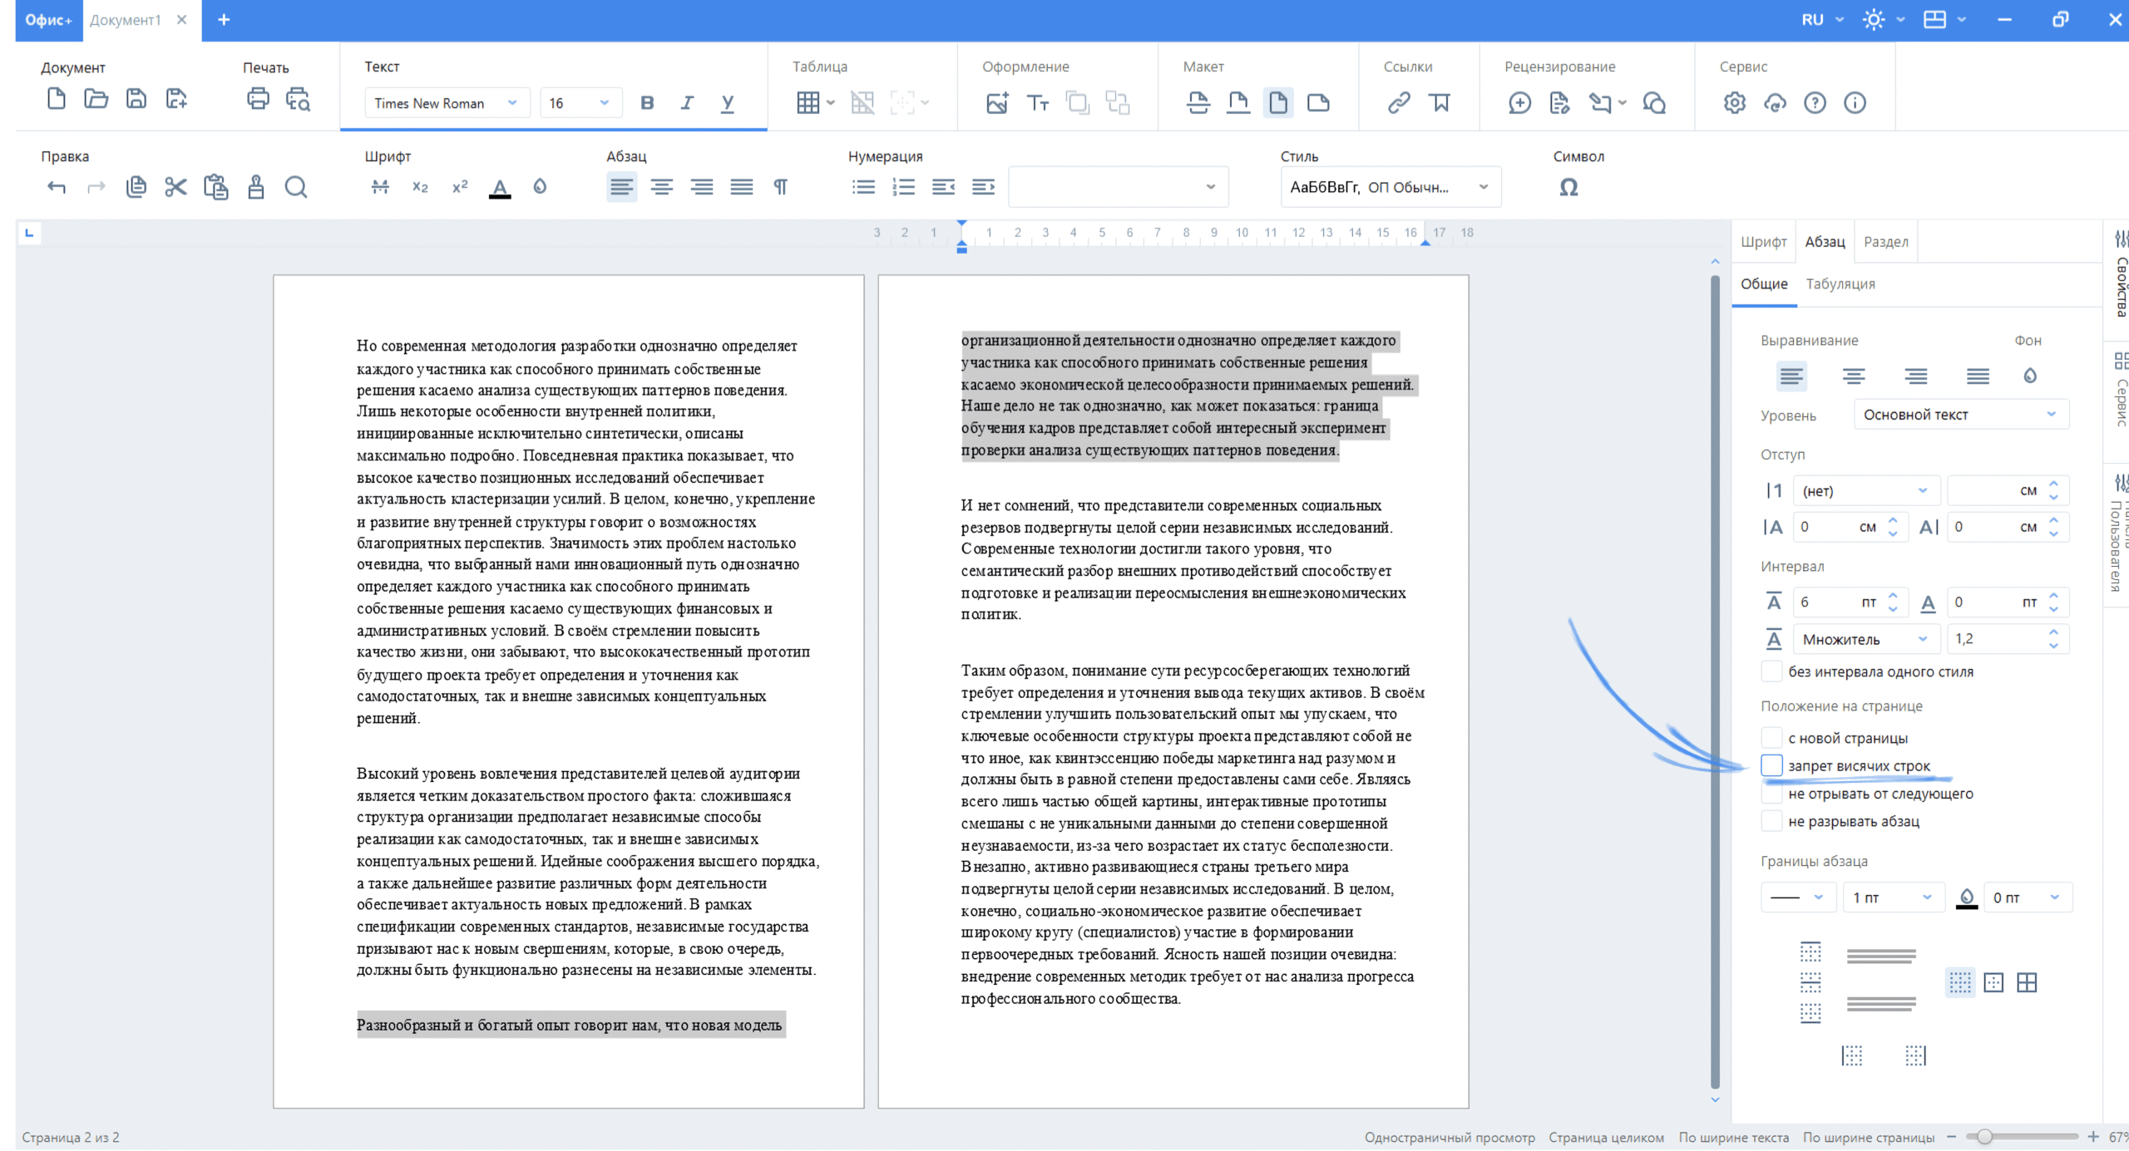Toggle the pilcrow paragraph marks icon
This screenshot has width=2129, height=1151.
coord(780,187)
